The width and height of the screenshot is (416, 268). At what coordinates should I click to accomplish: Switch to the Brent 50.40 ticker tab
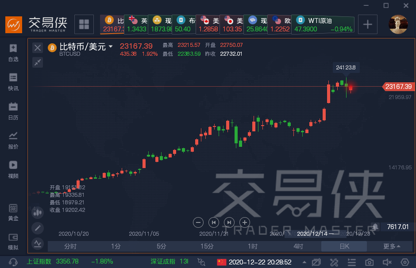click(184, 25)
